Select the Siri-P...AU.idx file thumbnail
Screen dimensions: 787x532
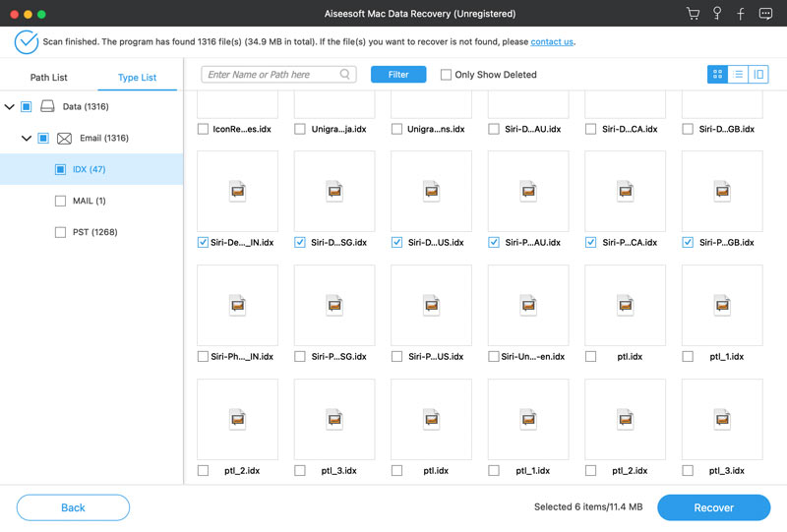coord(528,191)
